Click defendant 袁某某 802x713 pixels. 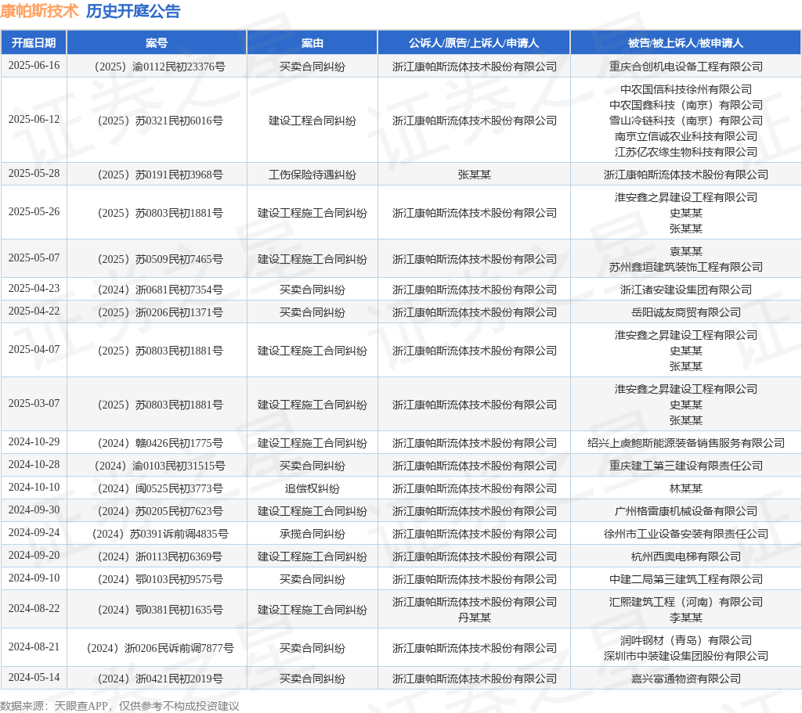[686, 251]
